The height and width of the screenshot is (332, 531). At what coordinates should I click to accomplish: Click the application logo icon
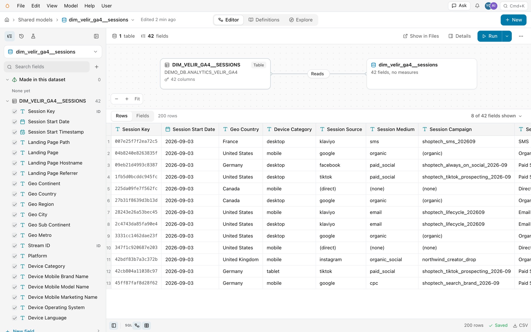click(x=7, y=6)
